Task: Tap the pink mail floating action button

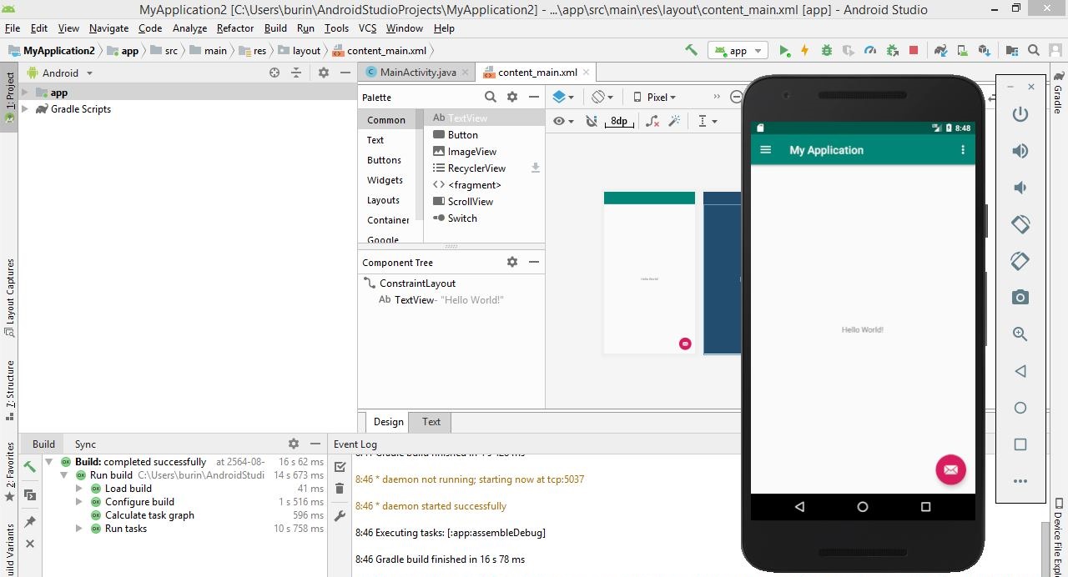Action: (x=950, y=469)
